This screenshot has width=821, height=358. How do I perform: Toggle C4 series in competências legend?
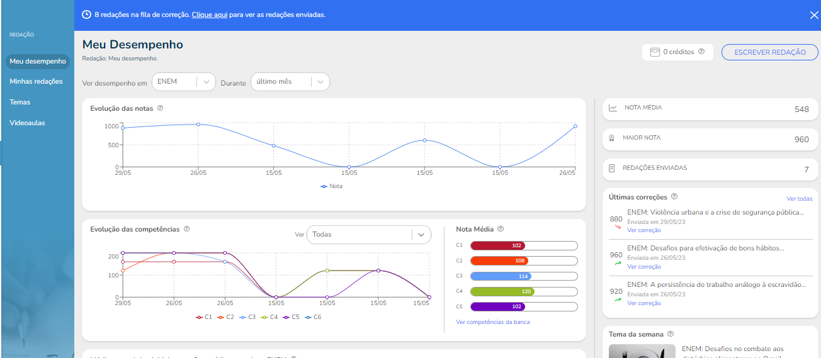click(x=269, y=317)
